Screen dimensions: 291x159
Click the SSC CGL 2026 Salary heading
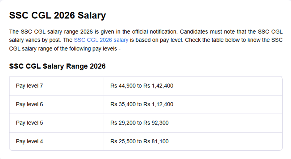click(58, 15)
